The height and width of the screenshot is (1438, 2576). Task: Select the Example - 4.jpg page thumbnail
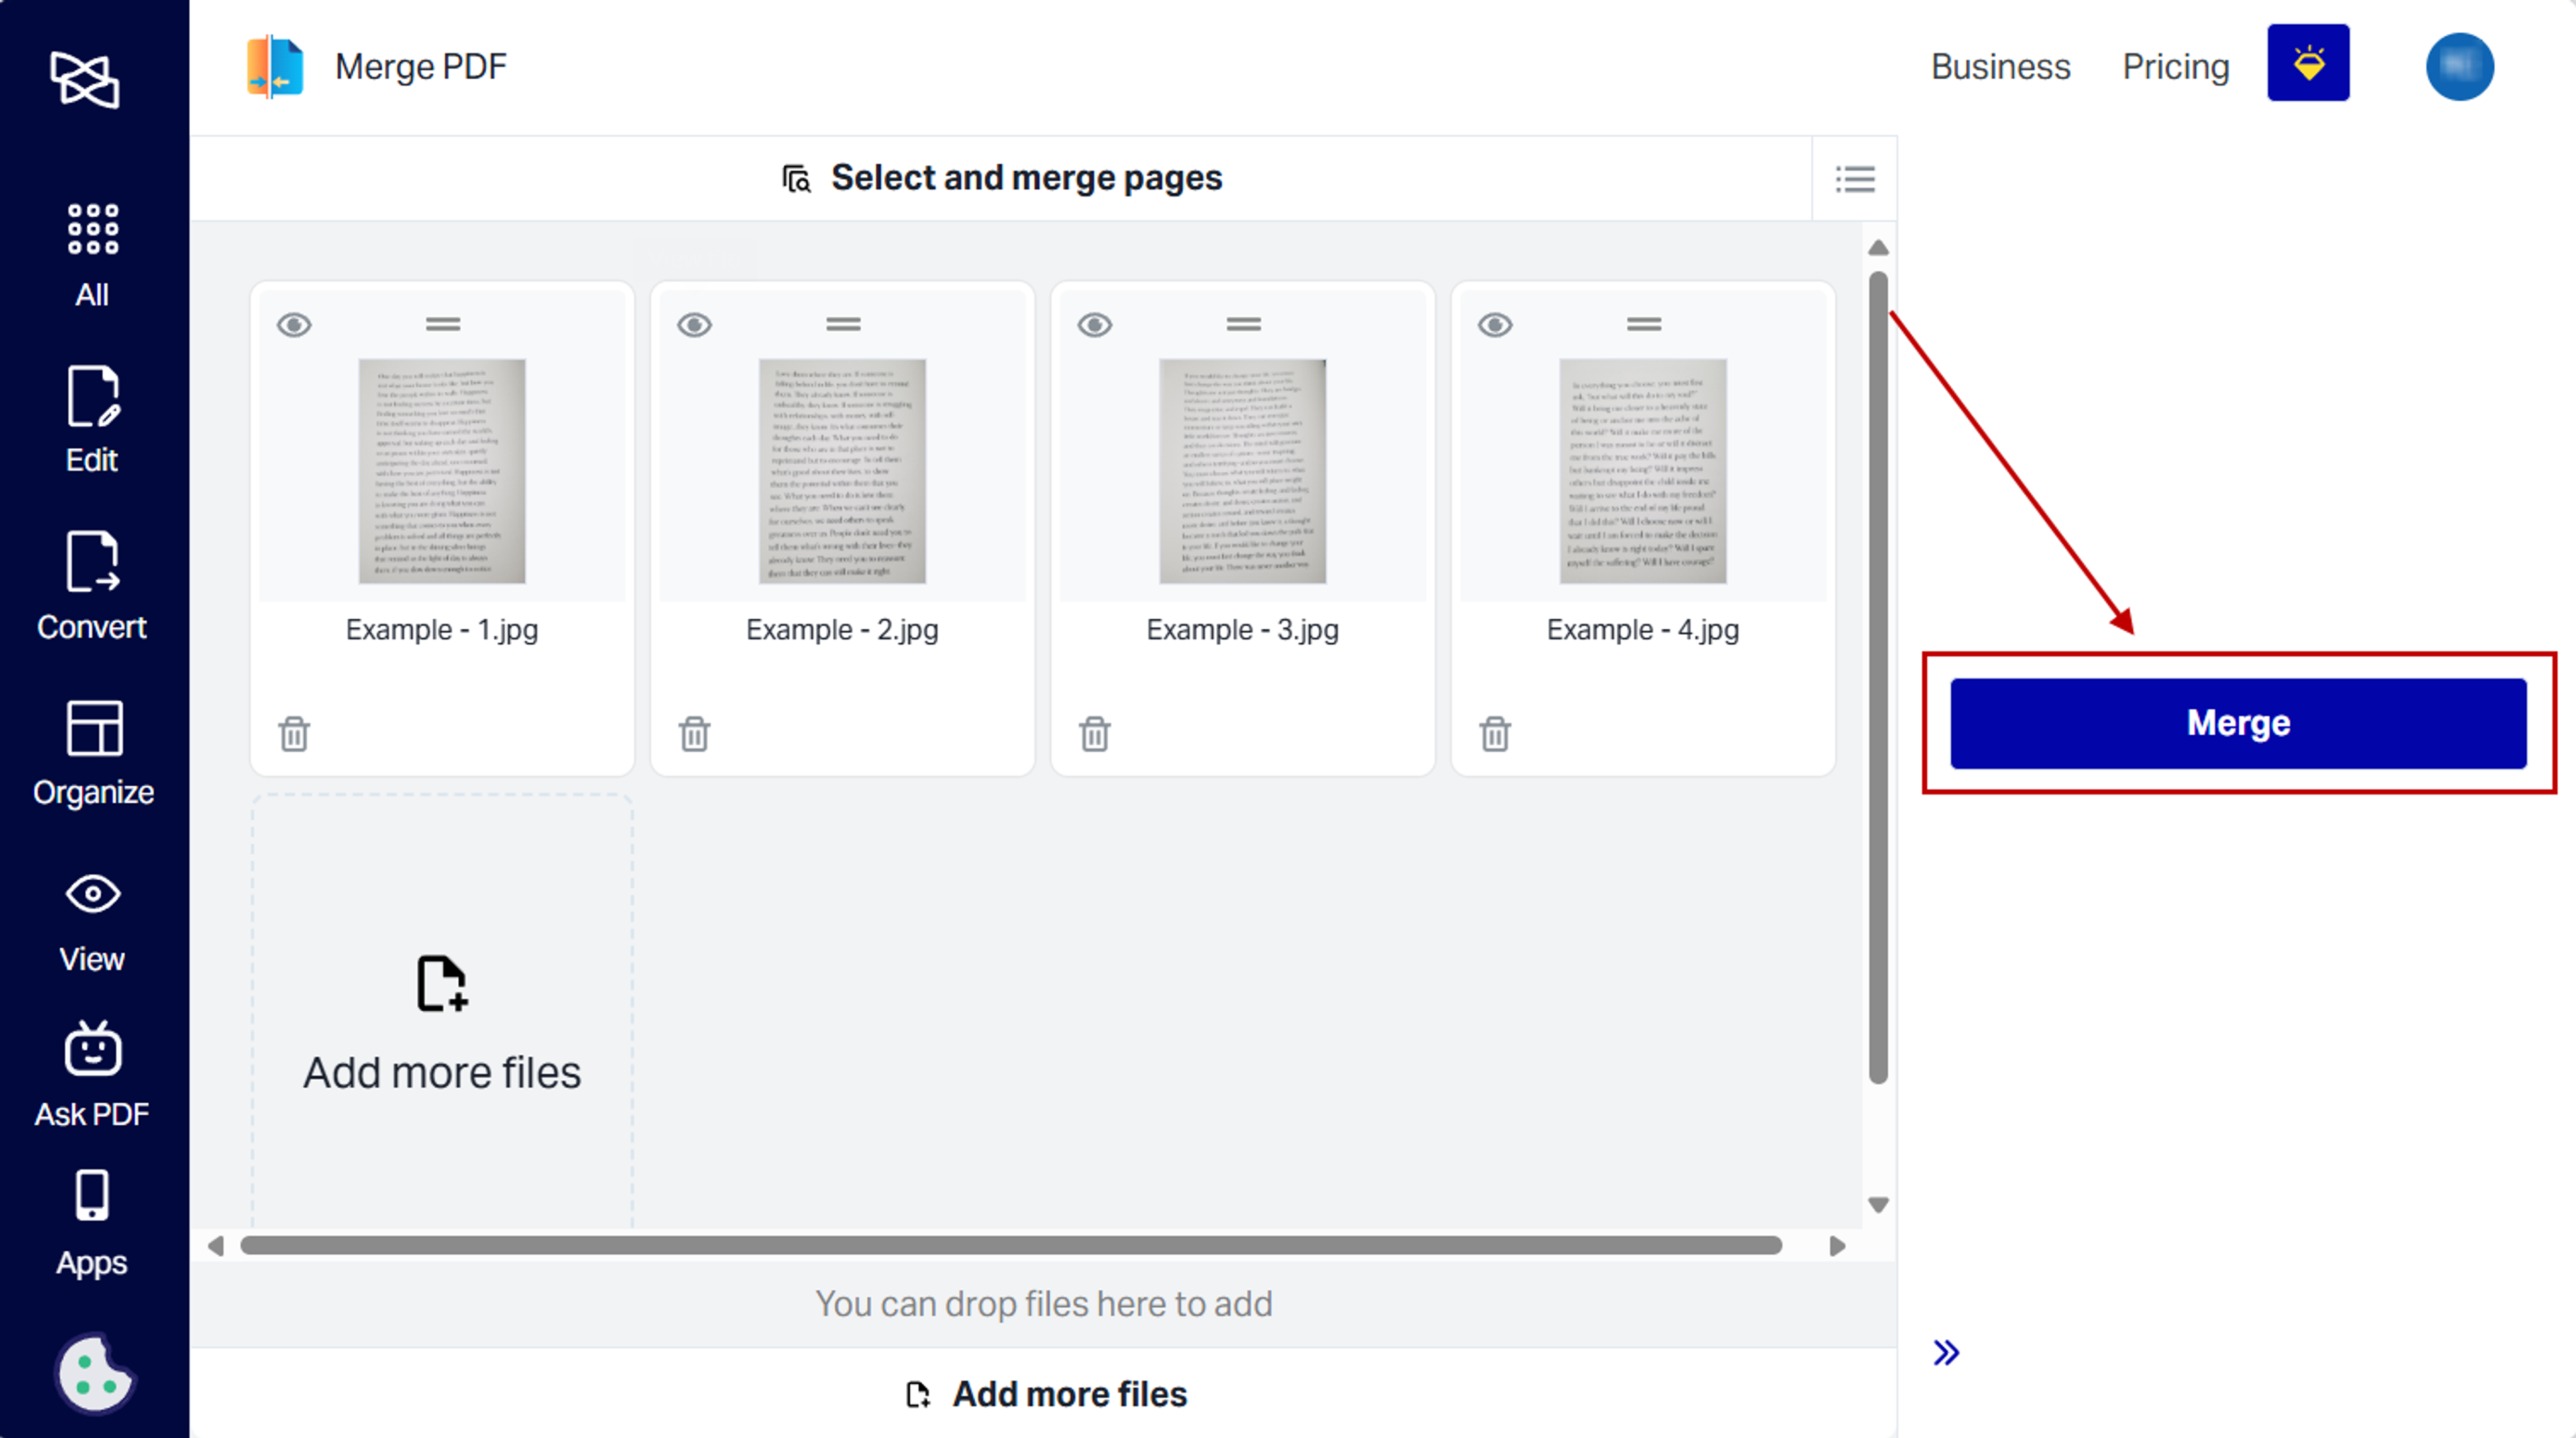(1643, 471)
